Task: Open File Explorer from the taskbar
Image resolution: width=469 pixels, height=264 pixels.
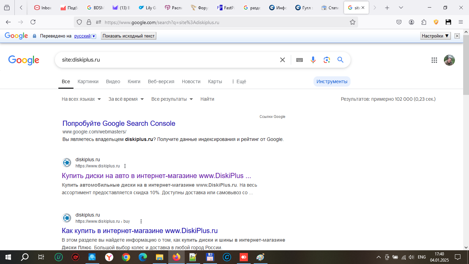Action: click(160, 257)
